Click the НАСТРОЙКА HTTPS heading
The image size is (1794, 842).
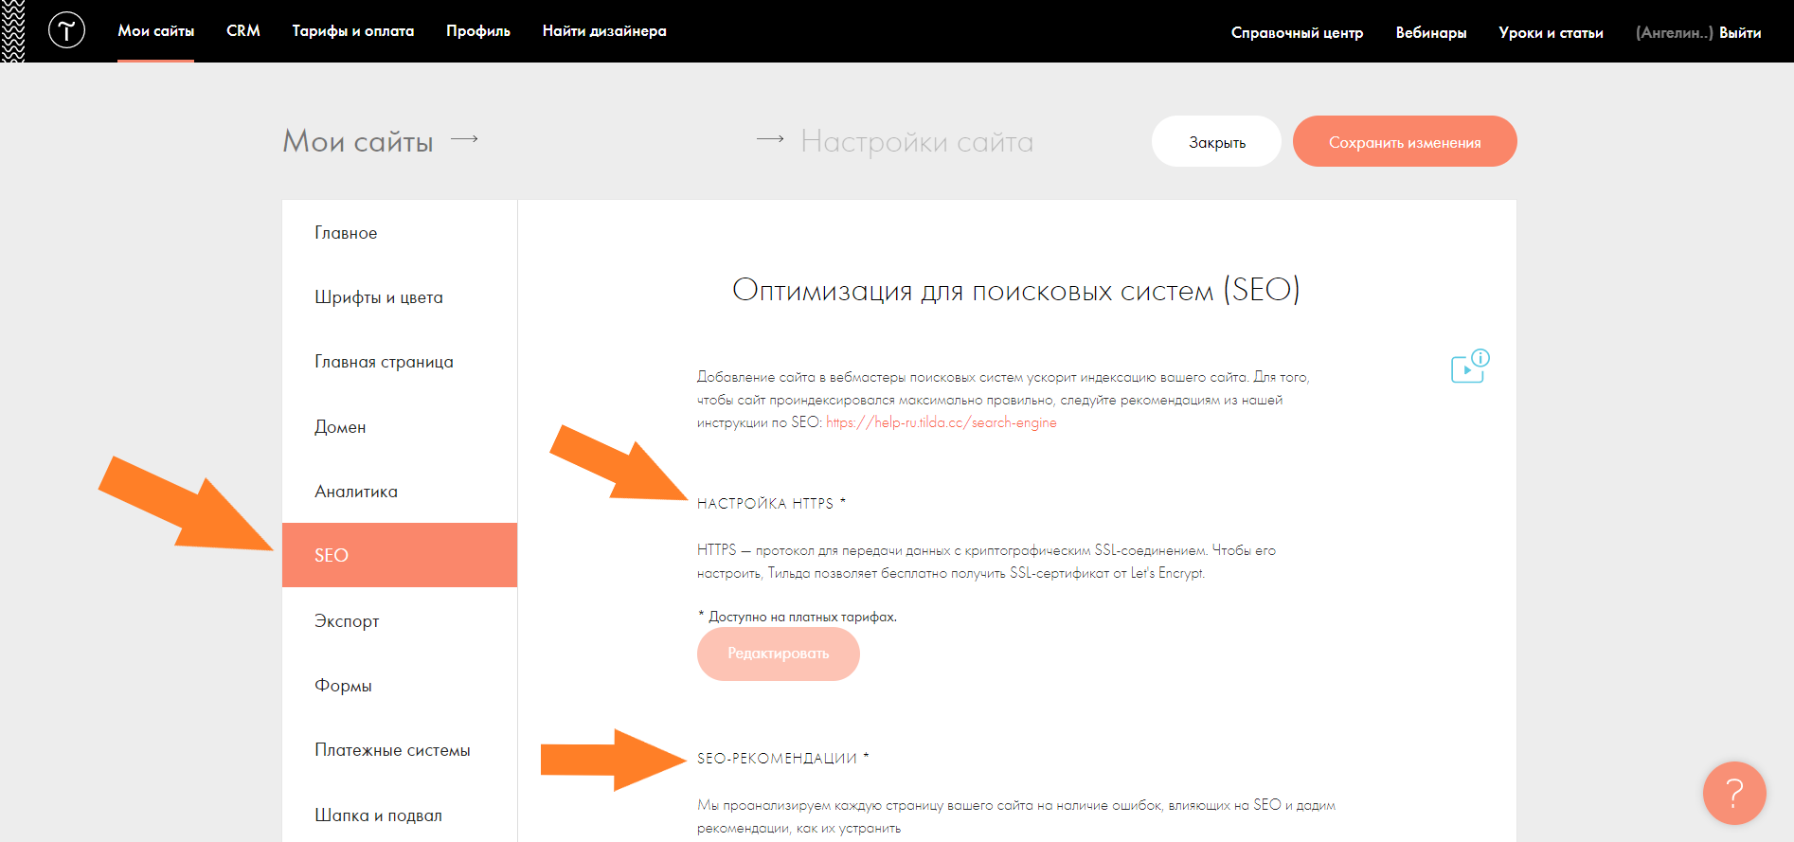click(771, 504)
